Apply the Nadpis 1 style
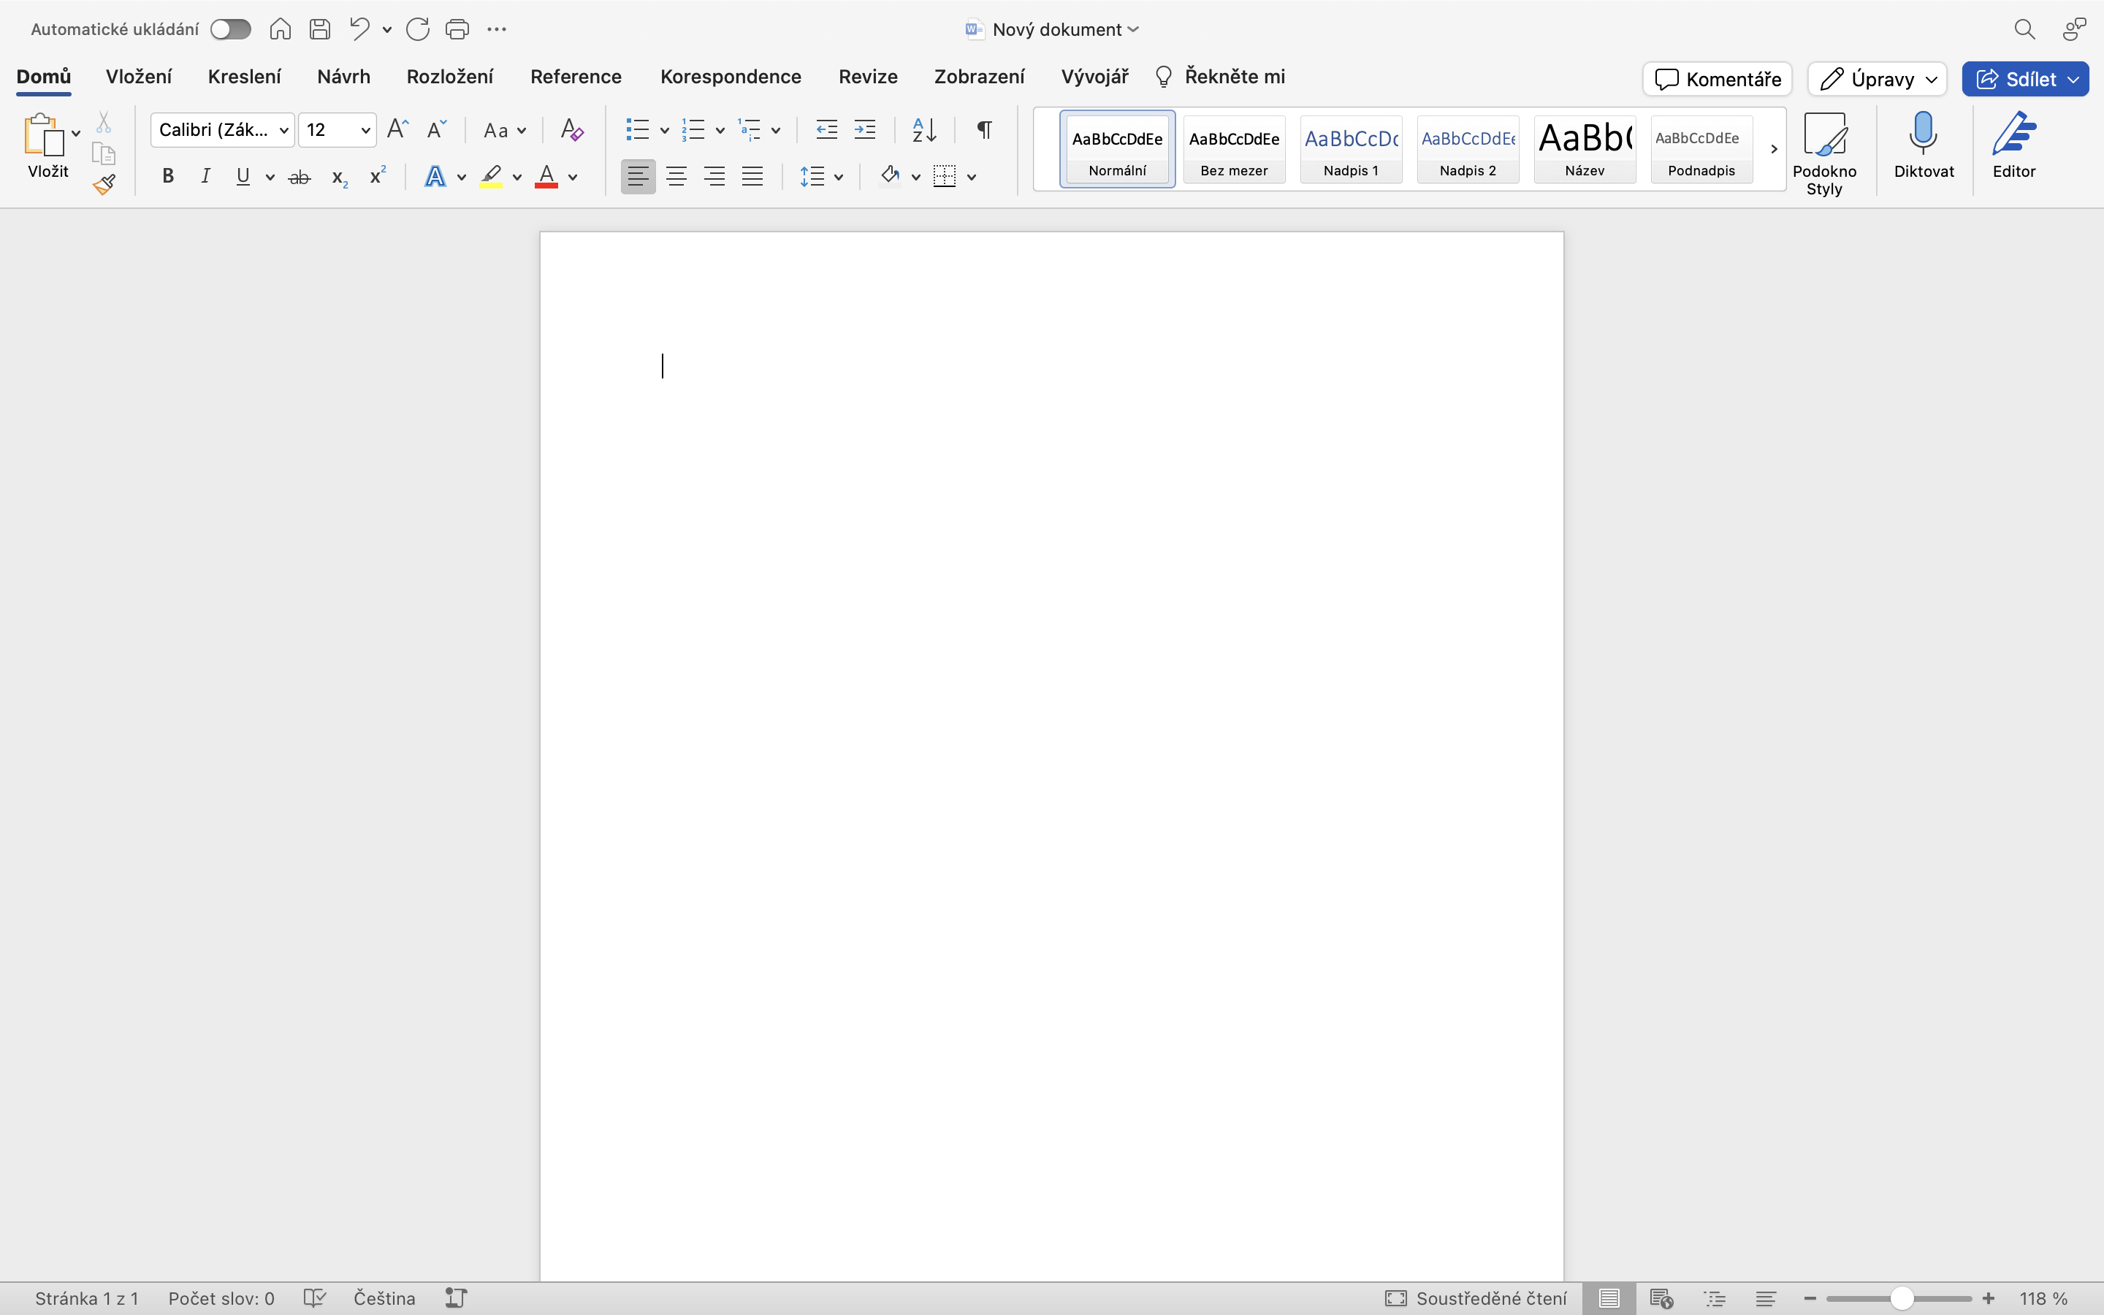Screen dimensions: 2104x1315 coord(1351,149)
